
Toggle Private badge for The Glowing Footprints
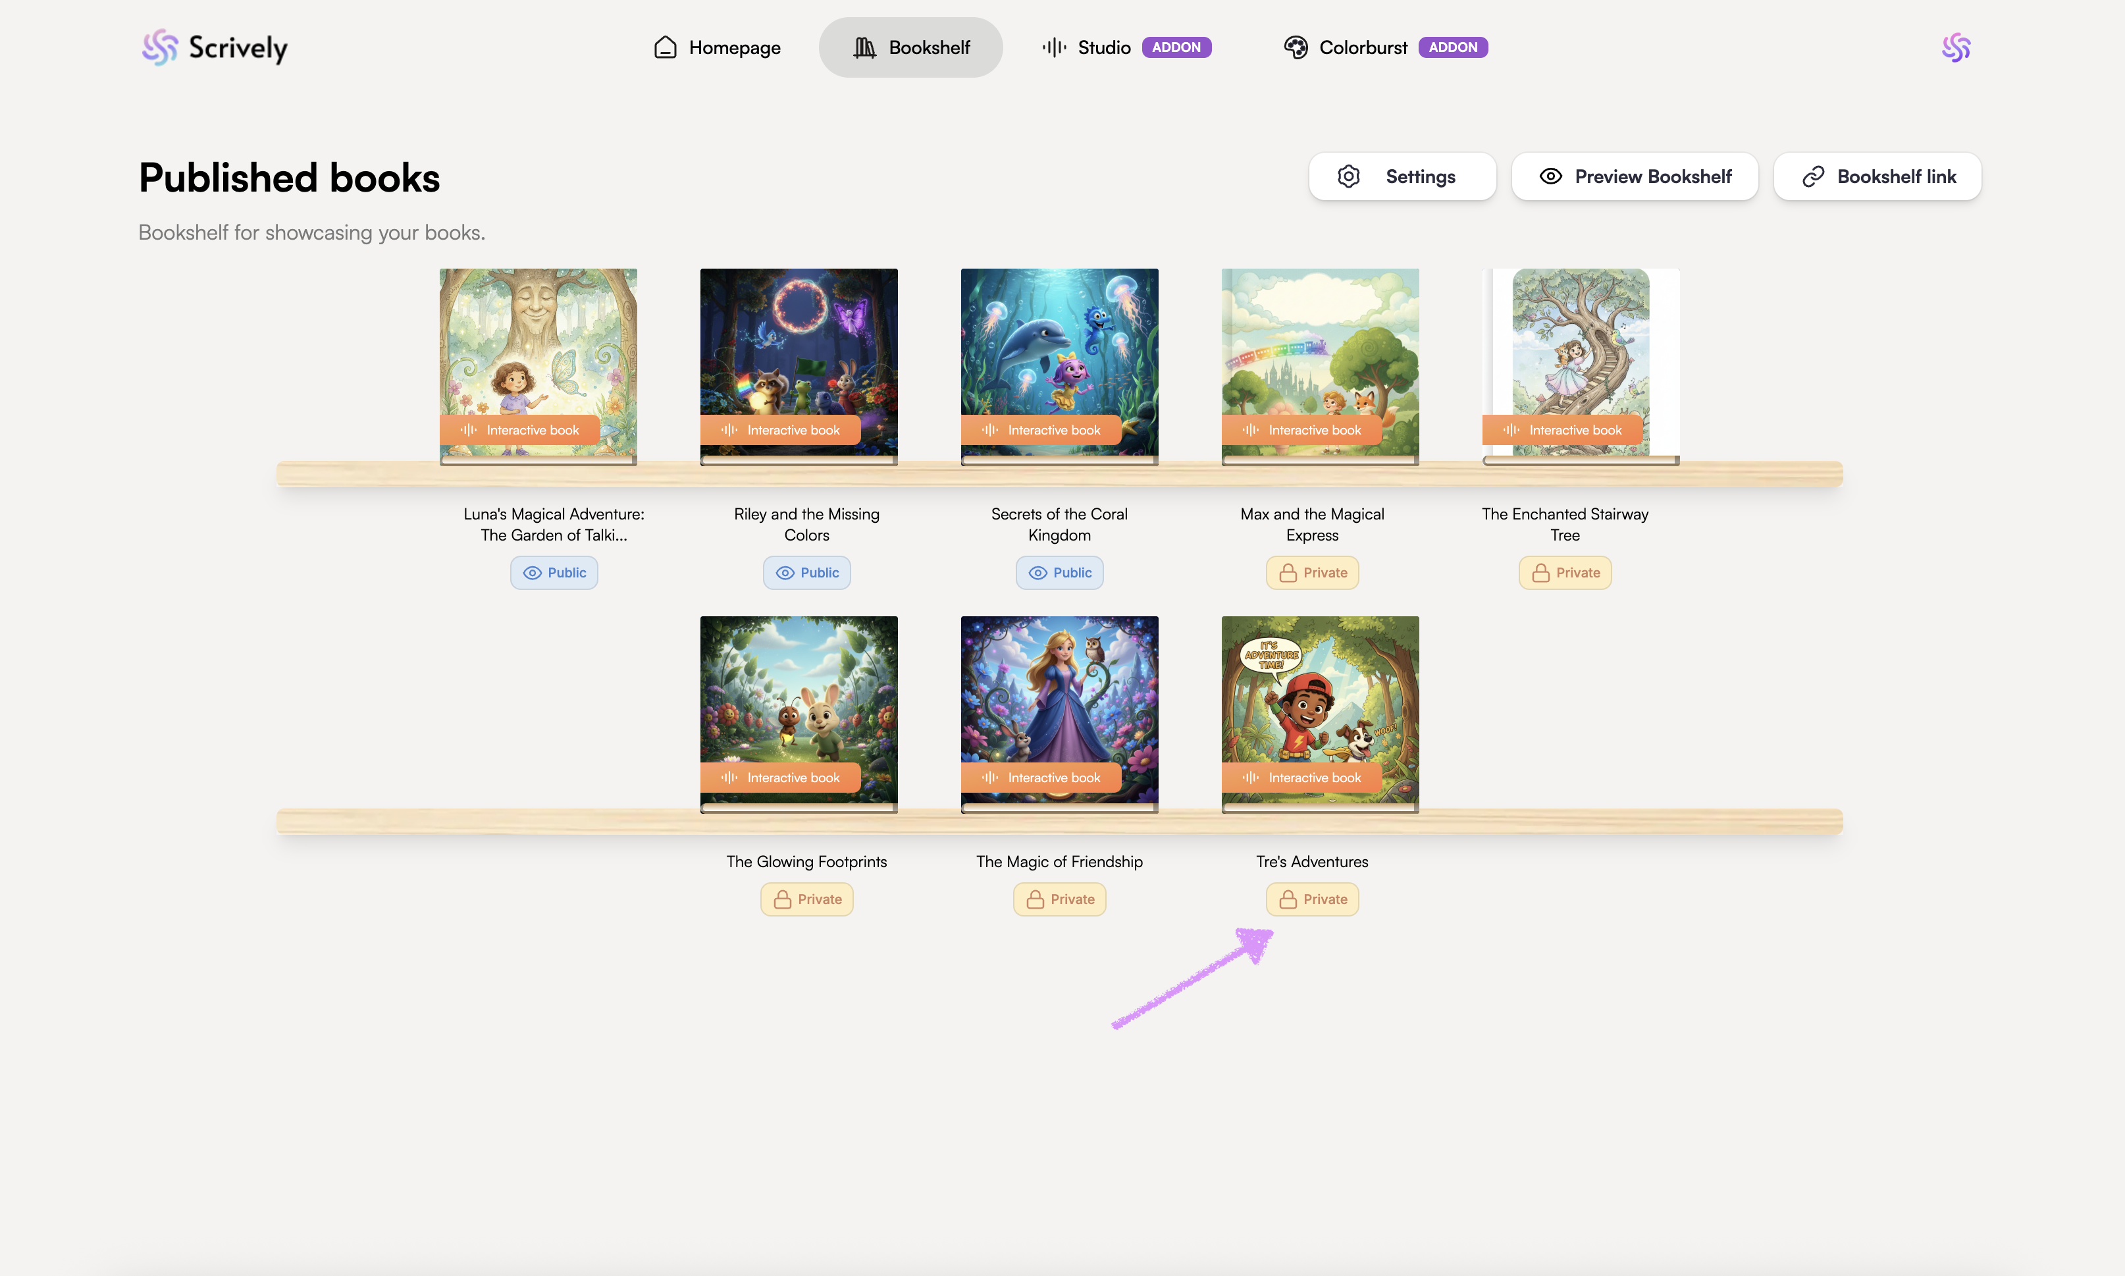tap(806, 899)
